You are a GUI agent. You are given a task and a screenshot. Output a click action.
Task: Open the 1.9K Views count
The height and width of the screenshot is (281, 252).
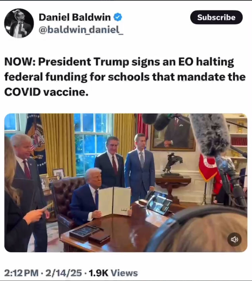point(113,273)
